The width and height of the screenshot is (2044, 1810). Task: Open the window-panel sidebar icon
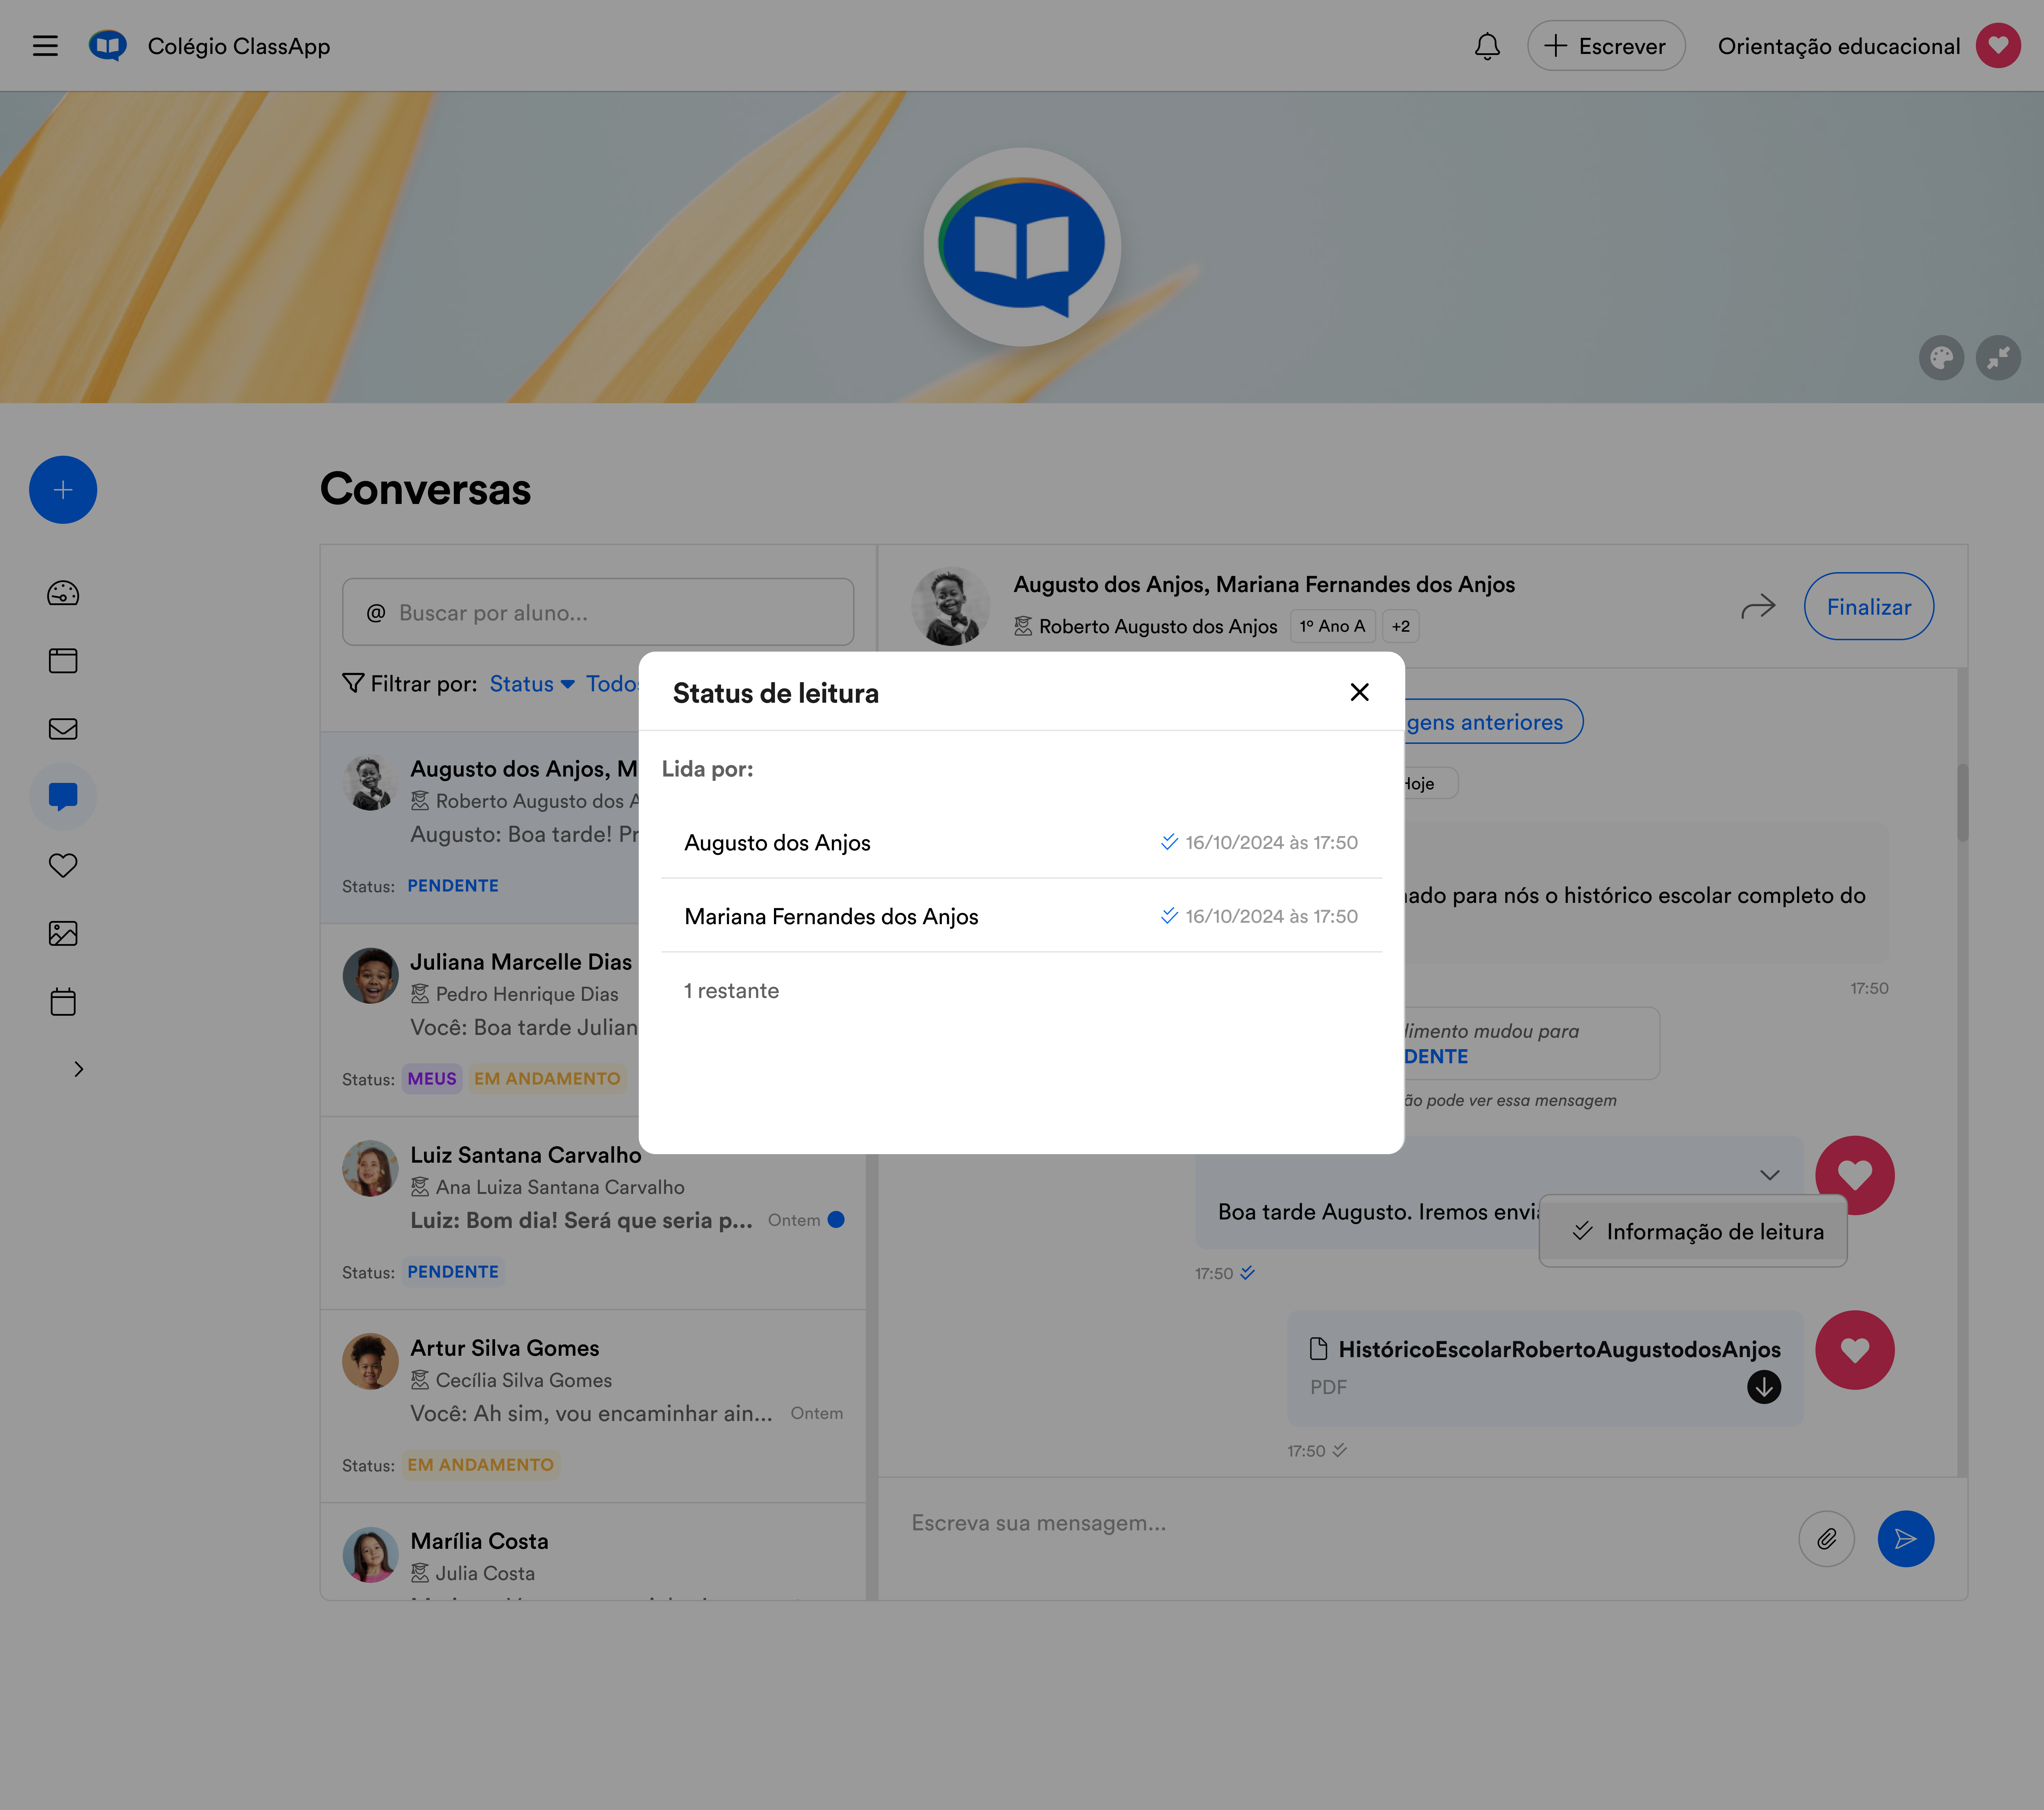tap(63, 661)
